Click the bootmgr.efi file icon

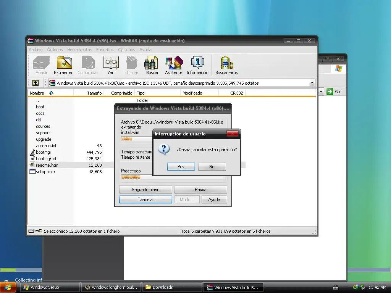32,158
